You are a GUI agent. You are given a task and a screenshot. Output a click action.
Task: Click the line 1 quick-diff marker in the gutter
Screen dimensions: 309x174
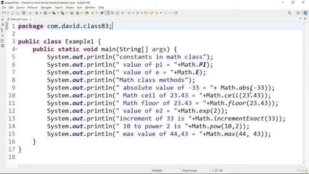[7, 26]
